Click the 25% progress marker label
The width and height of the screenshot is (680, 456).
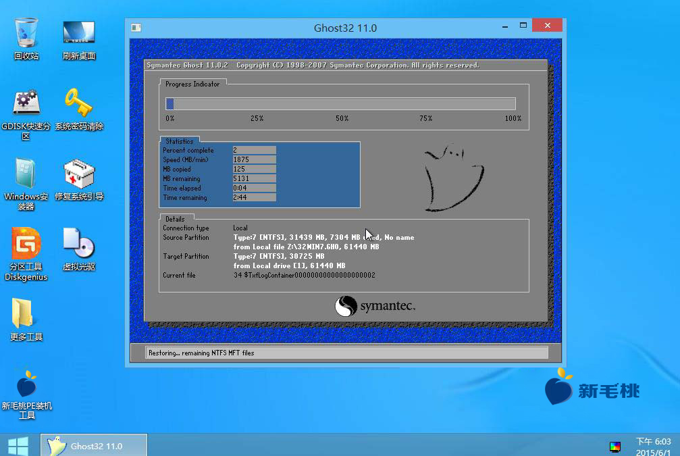click(257, 118)
